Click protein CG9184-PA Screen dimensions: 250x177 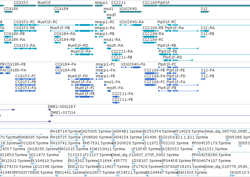click(x=58, y=67)
